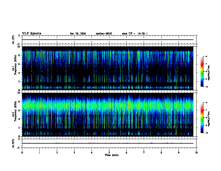Click the "-7" label on ch.2 color scale
Image resolution: width=221 pixels, height=171 pixels.
(206, 110)
